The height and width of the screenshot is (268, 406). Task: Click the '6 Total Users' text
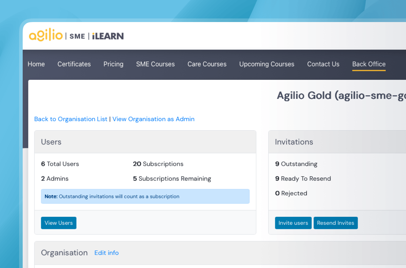pos(60,164)
